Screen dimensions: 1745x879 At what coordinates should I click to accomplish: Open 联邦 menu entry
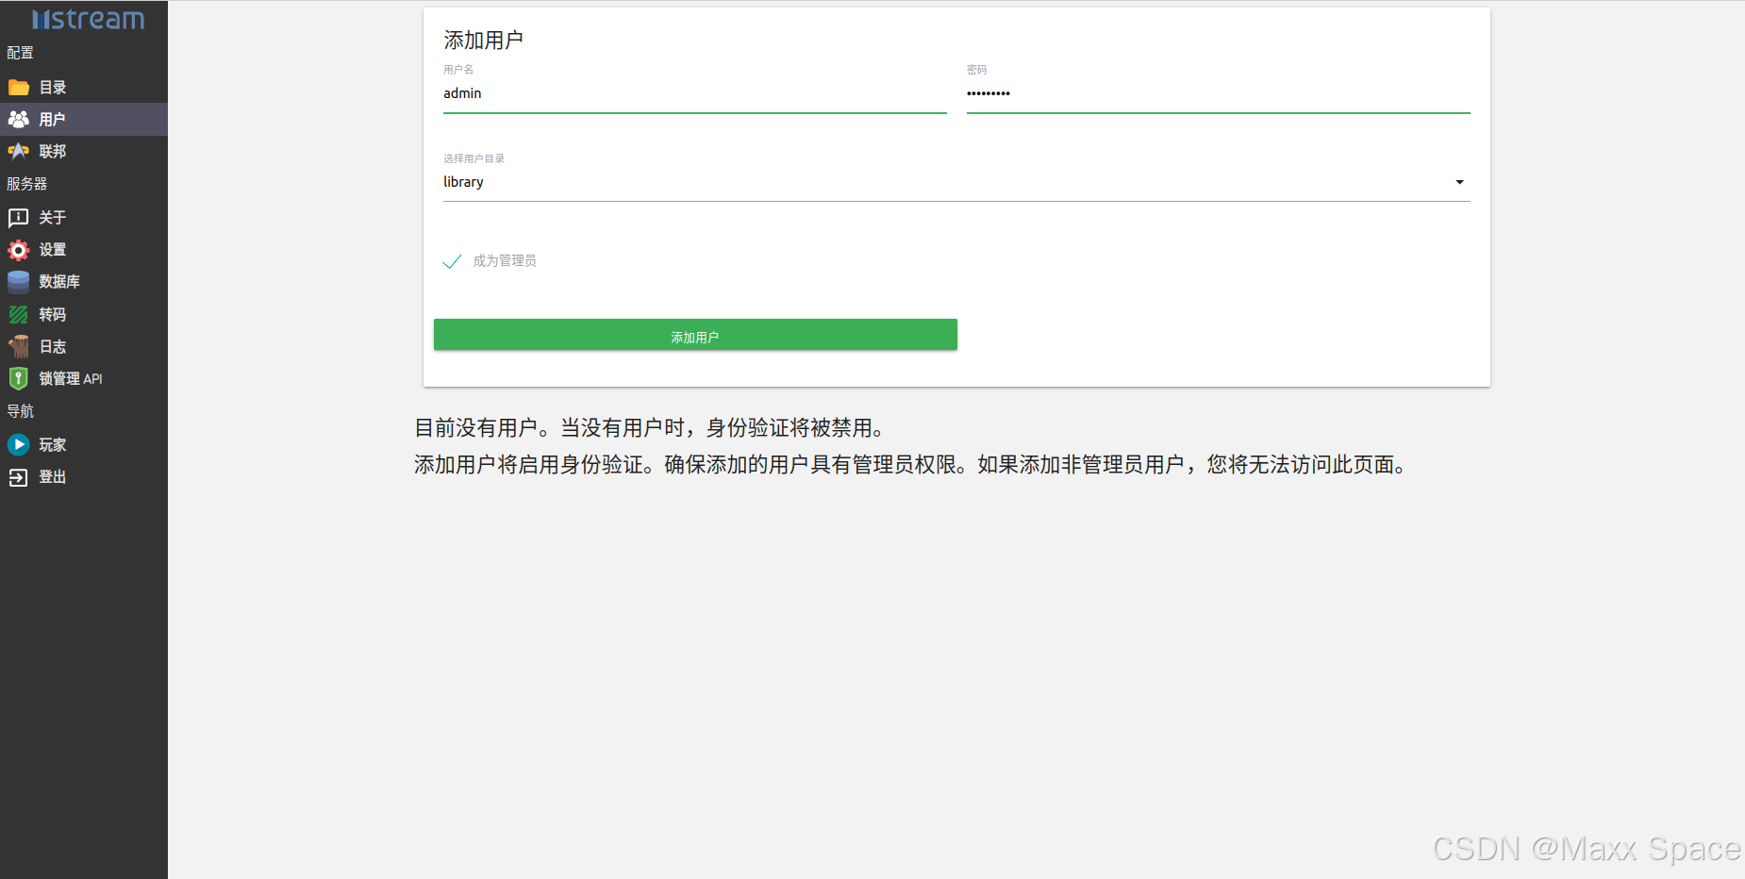[x=53, y=152]
